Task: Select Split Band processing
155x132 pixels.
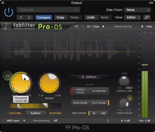Action: 99,103
